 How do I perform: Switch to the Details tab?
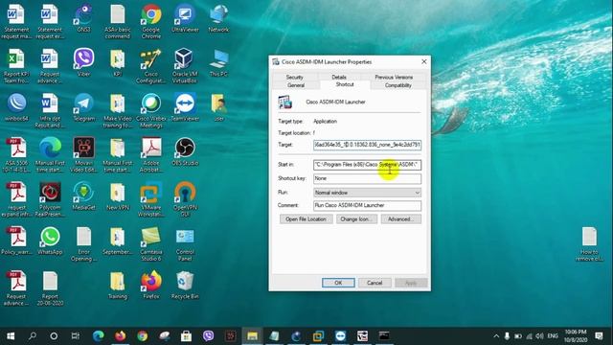tap(339, 77)
